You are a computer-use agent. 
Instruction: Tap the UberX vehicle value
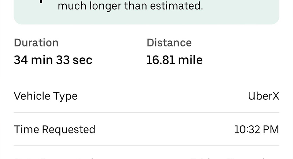click(263, 96)
